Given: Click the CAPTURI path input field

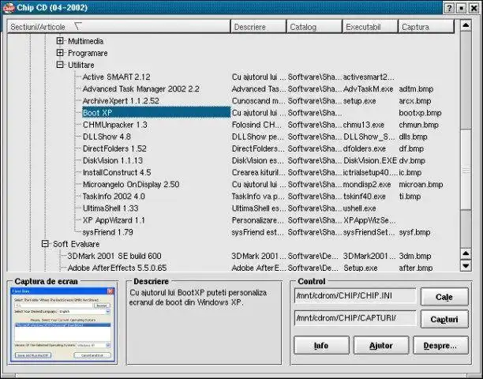Looking at the screenshot, I should [x=355, y=318].
